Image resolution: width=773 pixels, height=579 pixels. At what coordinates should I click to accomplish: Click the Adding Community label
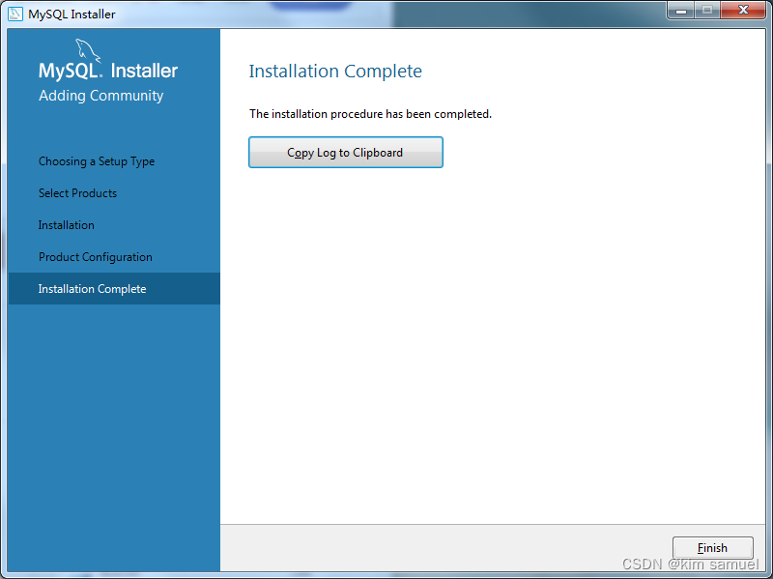100,96
